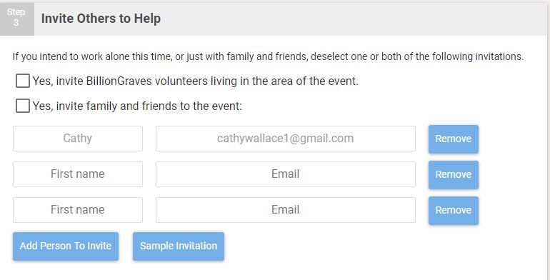Click blank space right of Sample Invitation button
The image size is (550, 280).
click(351, 246)
